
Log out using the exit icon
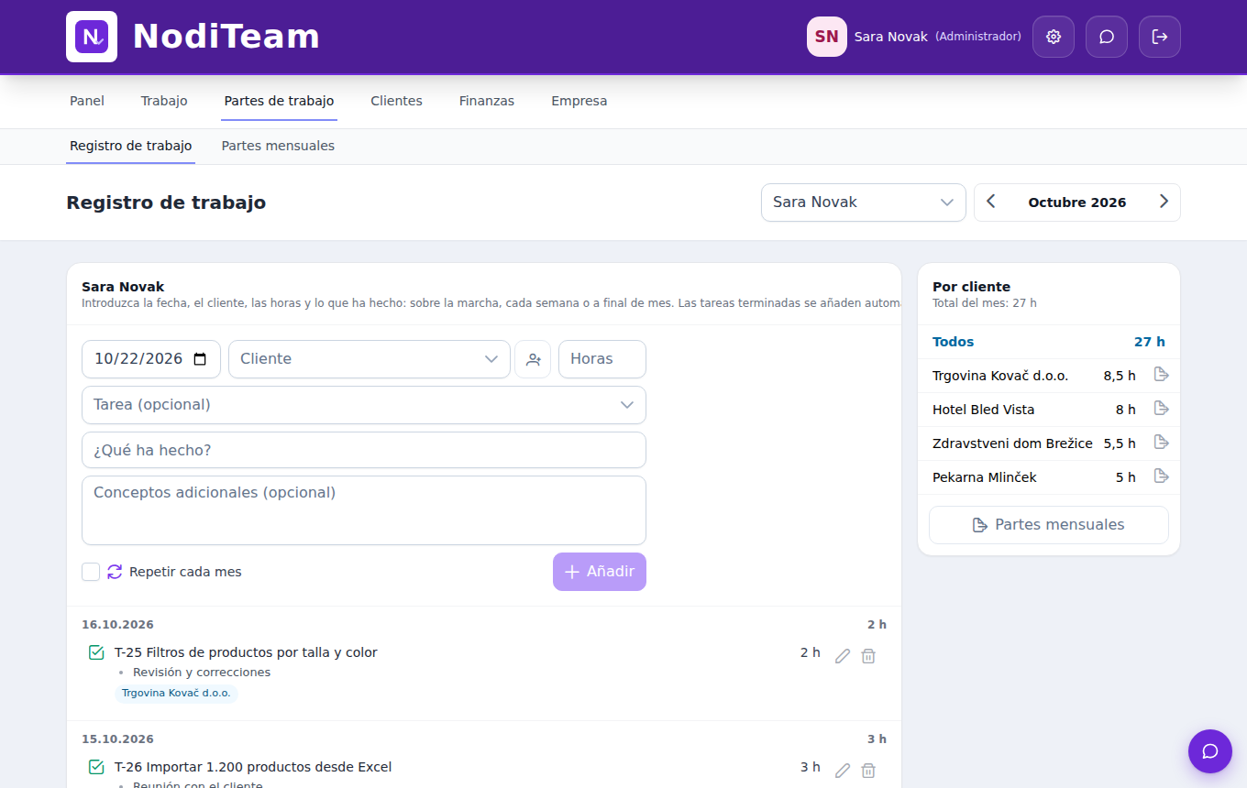1160,37
